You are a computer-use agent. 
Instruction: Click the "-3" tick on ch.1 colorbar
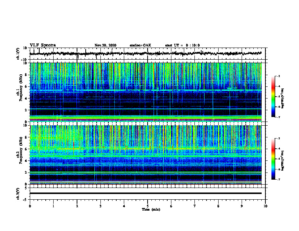click(279, 76)
